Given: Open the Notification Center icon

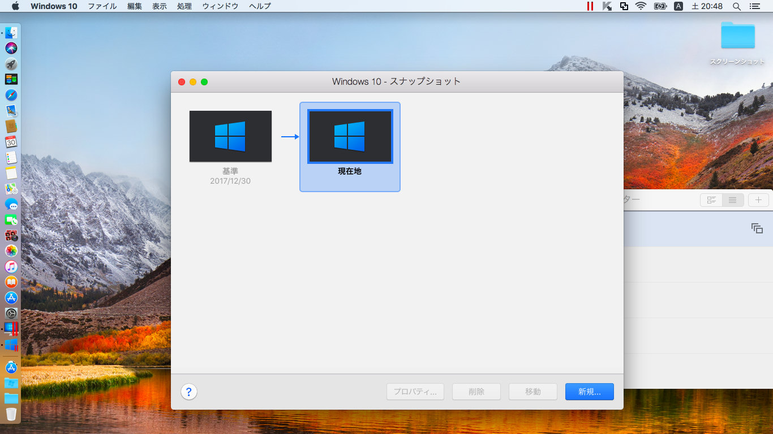Looking at the screenshot, I should point(755,6).
